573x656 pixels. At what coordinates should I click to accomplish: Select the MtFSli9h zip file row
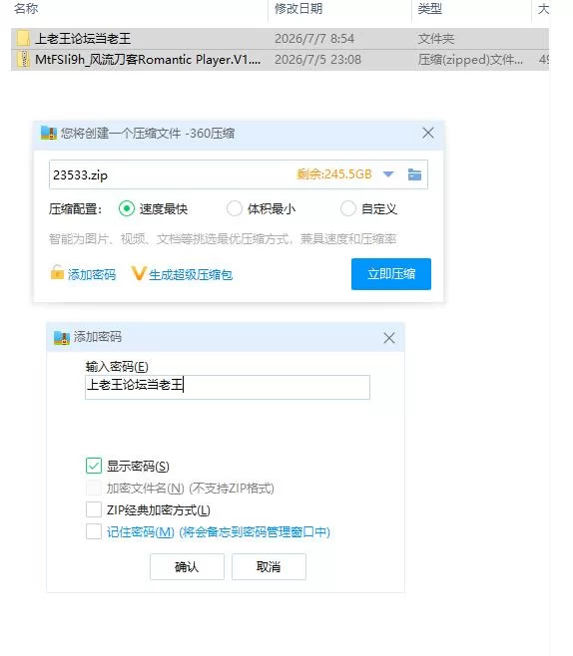[x=280, y=60]
